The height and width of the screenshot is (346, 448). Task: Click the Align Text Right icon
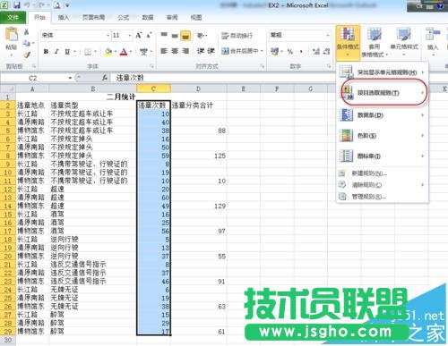point(185,51)
